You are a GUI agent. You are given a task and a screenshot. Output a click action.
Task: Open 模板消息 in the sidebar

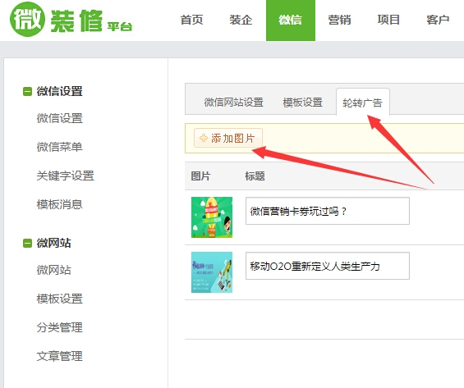pyautogui.click(x=59, y=204)
